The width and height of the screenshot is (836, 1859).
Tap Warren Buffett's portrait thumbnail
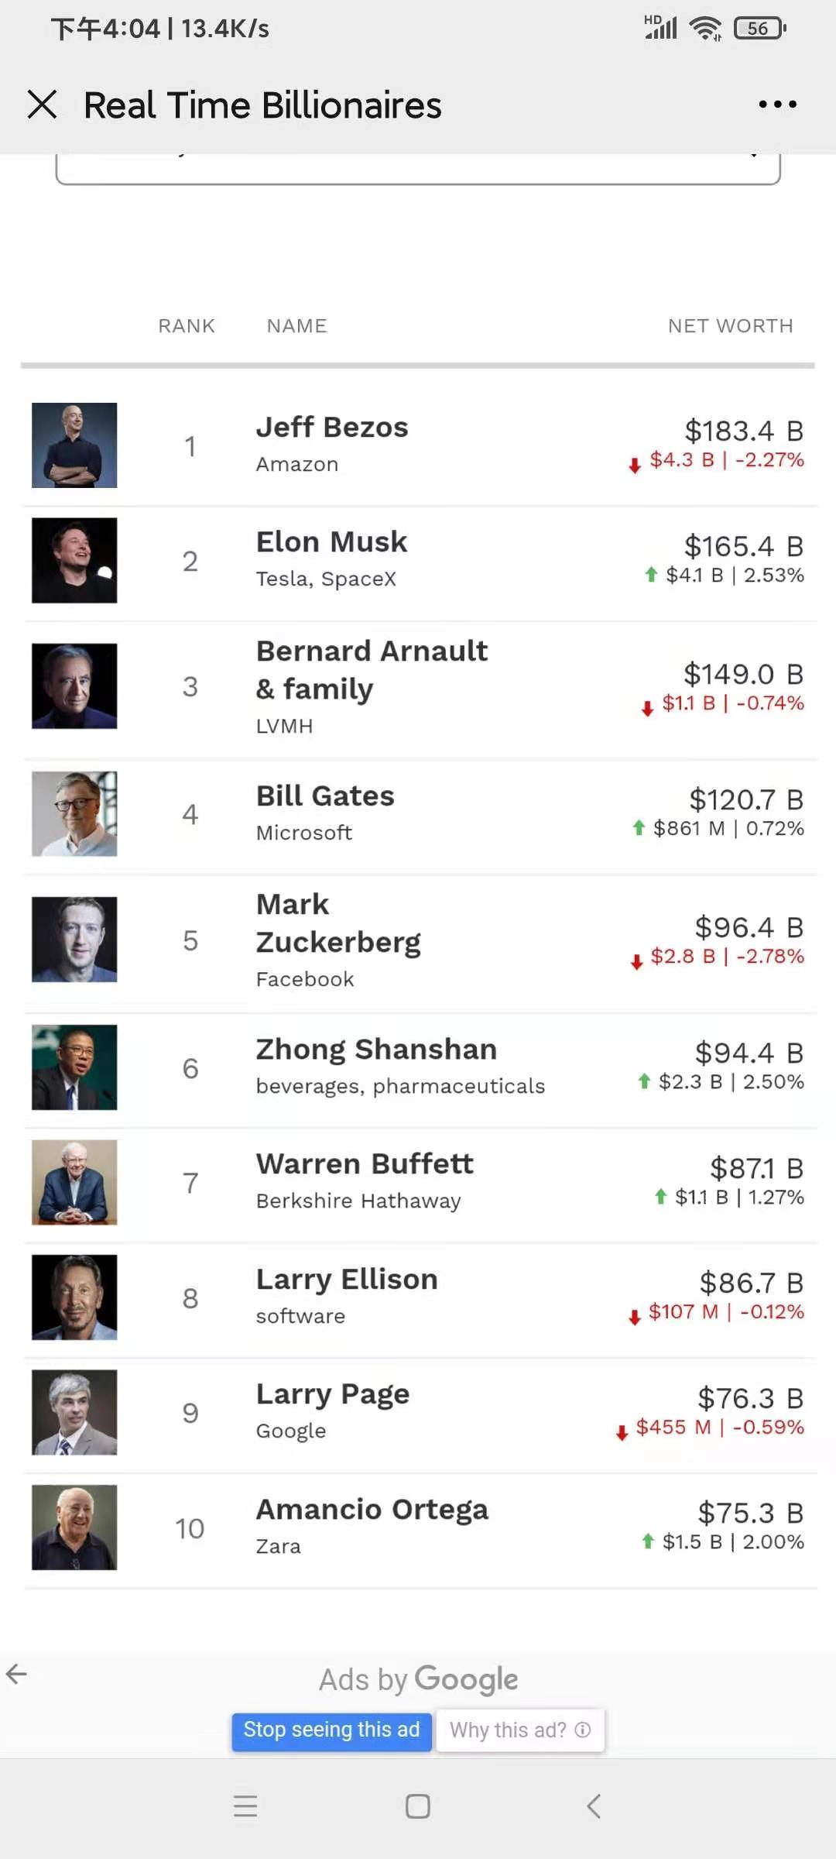74,1182
